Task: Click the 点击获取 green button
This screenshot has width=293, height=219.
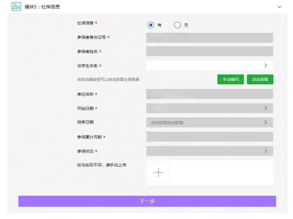Action: pos(260,79)
